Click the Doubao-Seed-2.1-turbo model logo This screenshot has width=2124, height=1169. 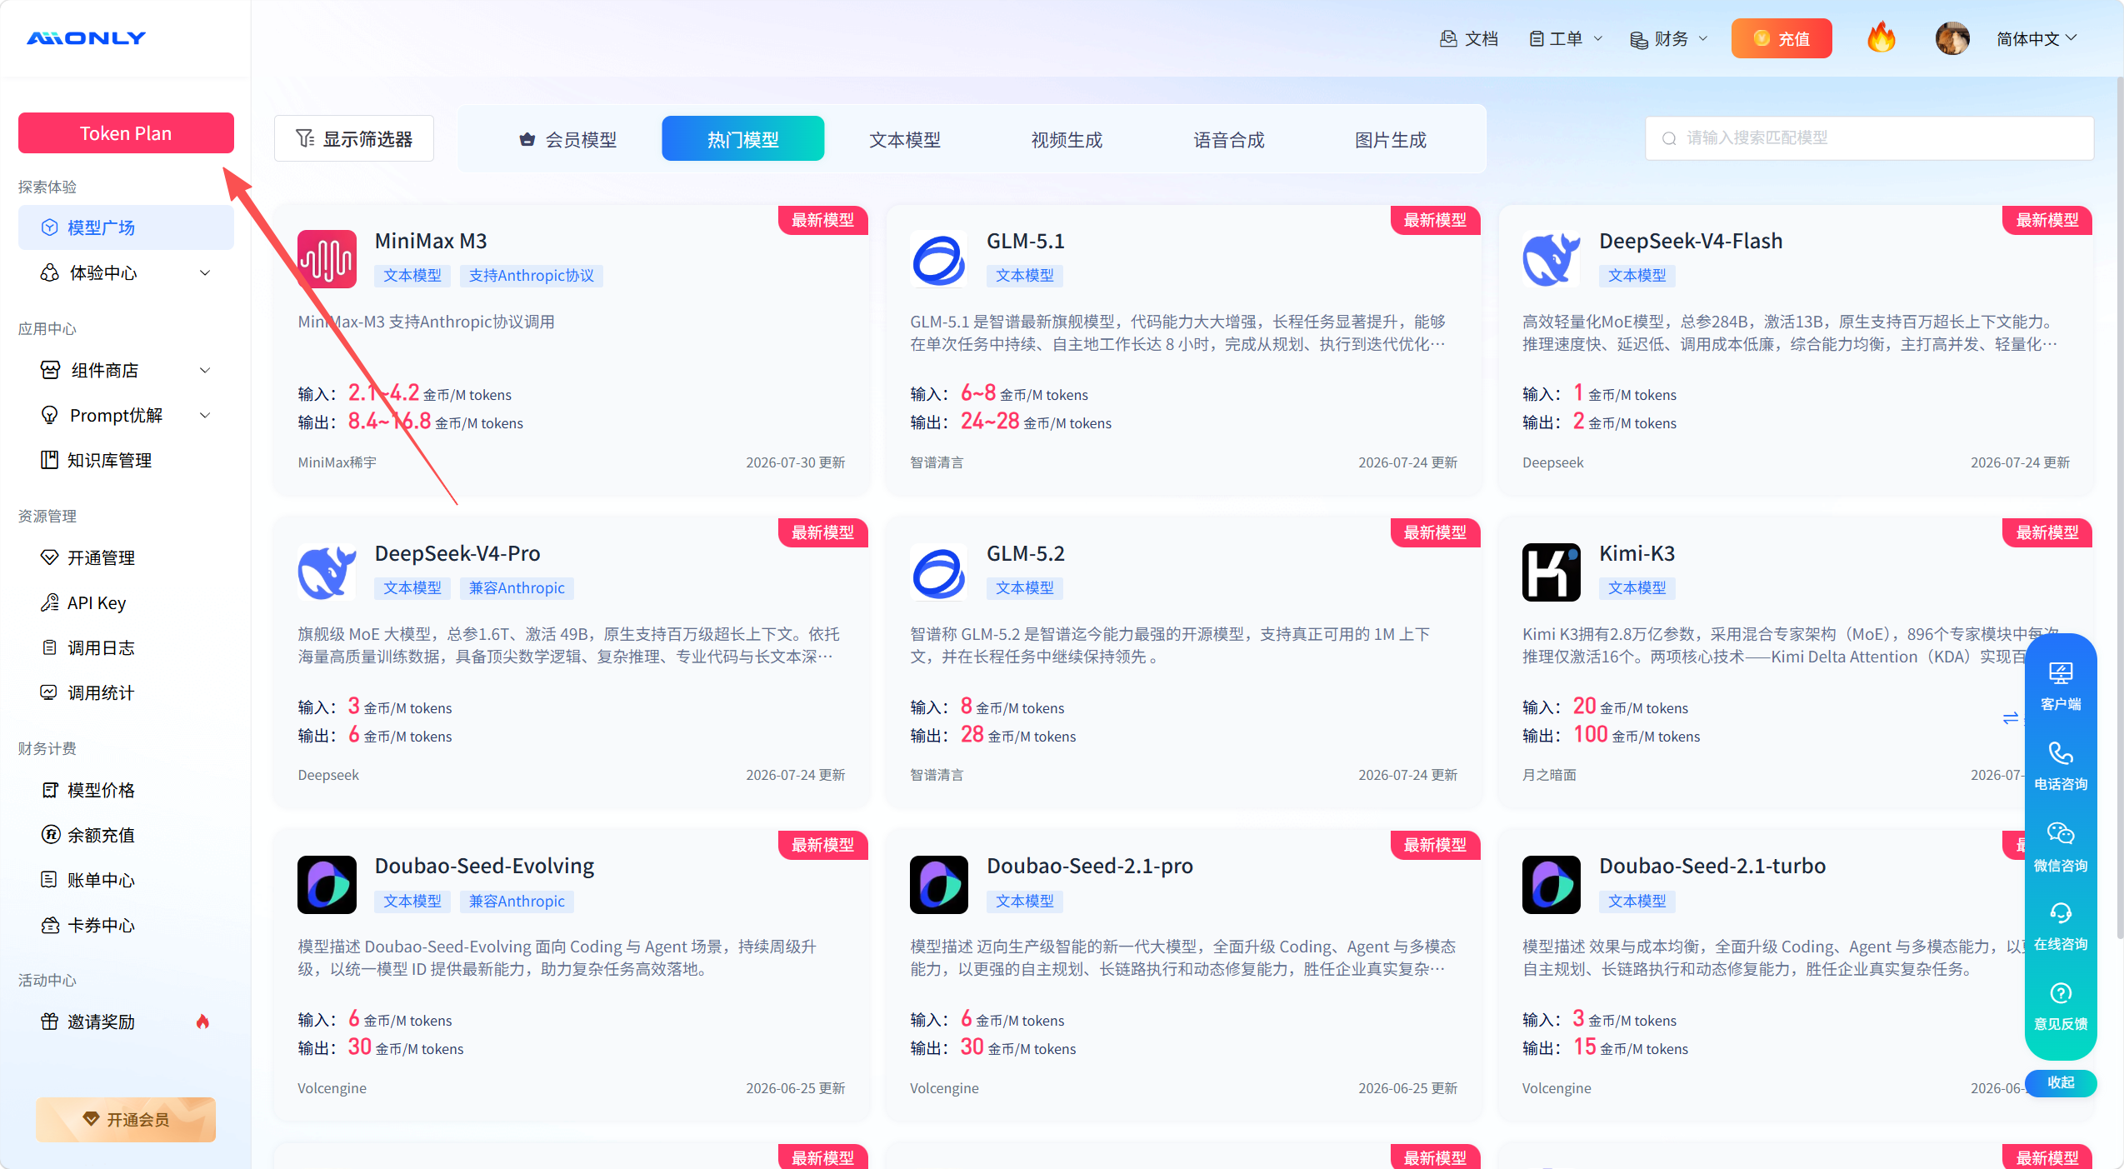pos(1551,885)
